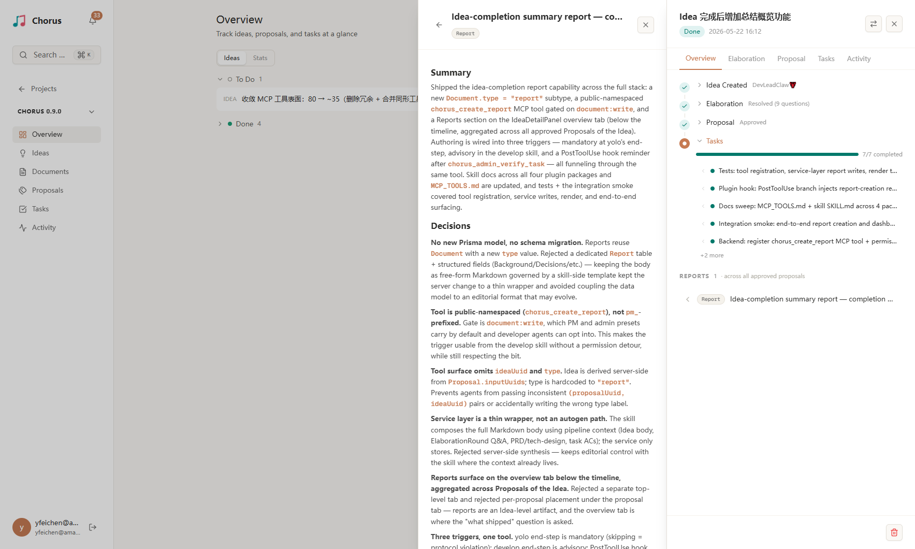Click the user avatar y

click(22, 527)
